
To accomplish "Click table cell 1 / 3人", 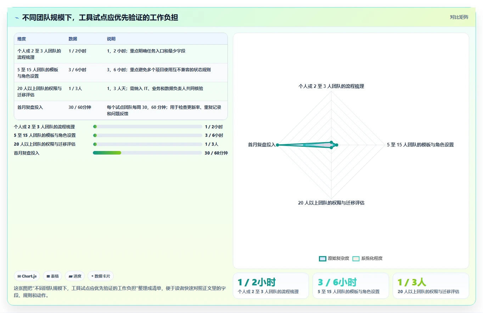I will 75,89.
